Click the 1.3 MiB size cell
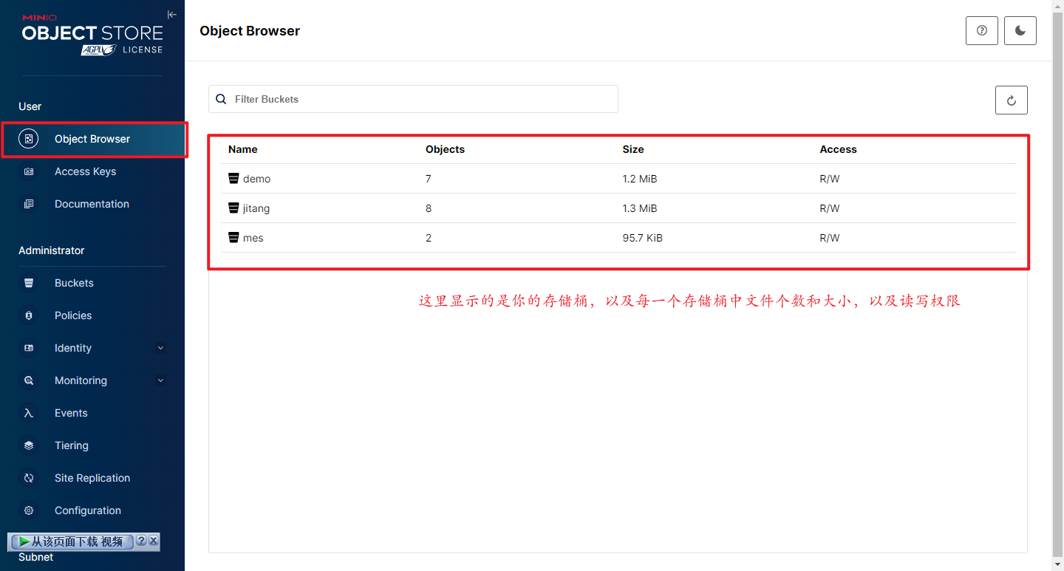 640,208
